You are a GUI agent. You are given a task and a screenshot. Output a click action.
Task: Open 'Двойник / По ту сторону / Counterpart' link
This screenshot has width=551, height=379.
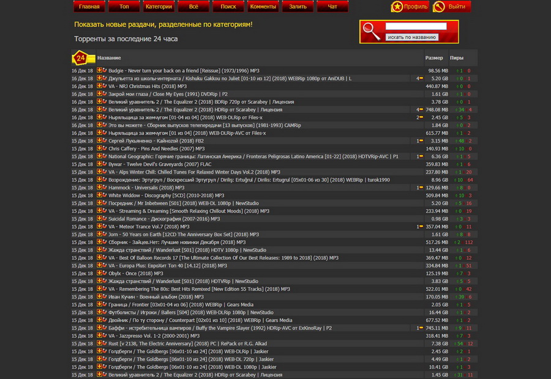click(200, 320)
